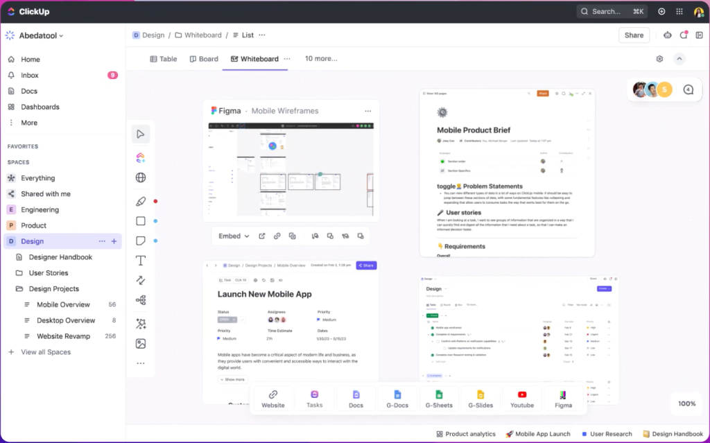Add a Figma embed from bottom bar
The width and height of the screenshot is (710, 443).
click(563, 399)
